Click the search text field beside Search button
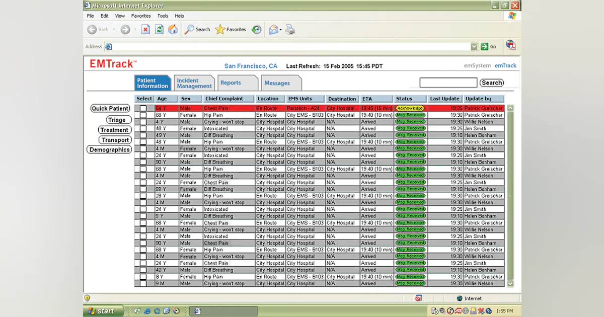The image size is (604, 317). click(x=448, y=83)
